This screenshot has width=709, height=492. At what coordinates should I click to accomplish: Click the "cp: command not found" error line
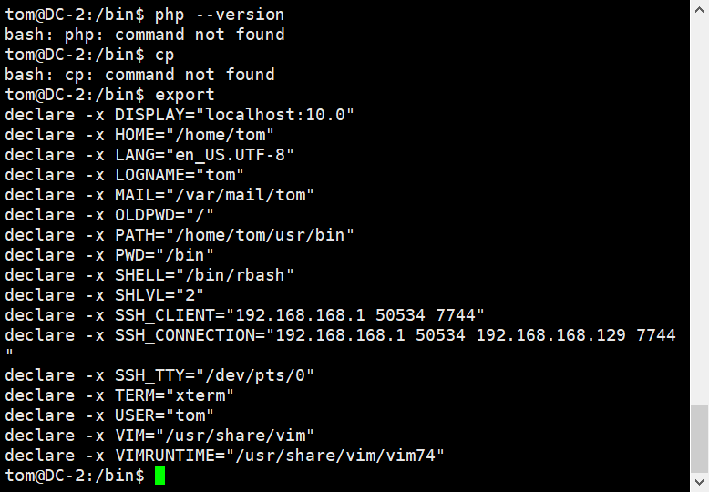click(139, 75)
